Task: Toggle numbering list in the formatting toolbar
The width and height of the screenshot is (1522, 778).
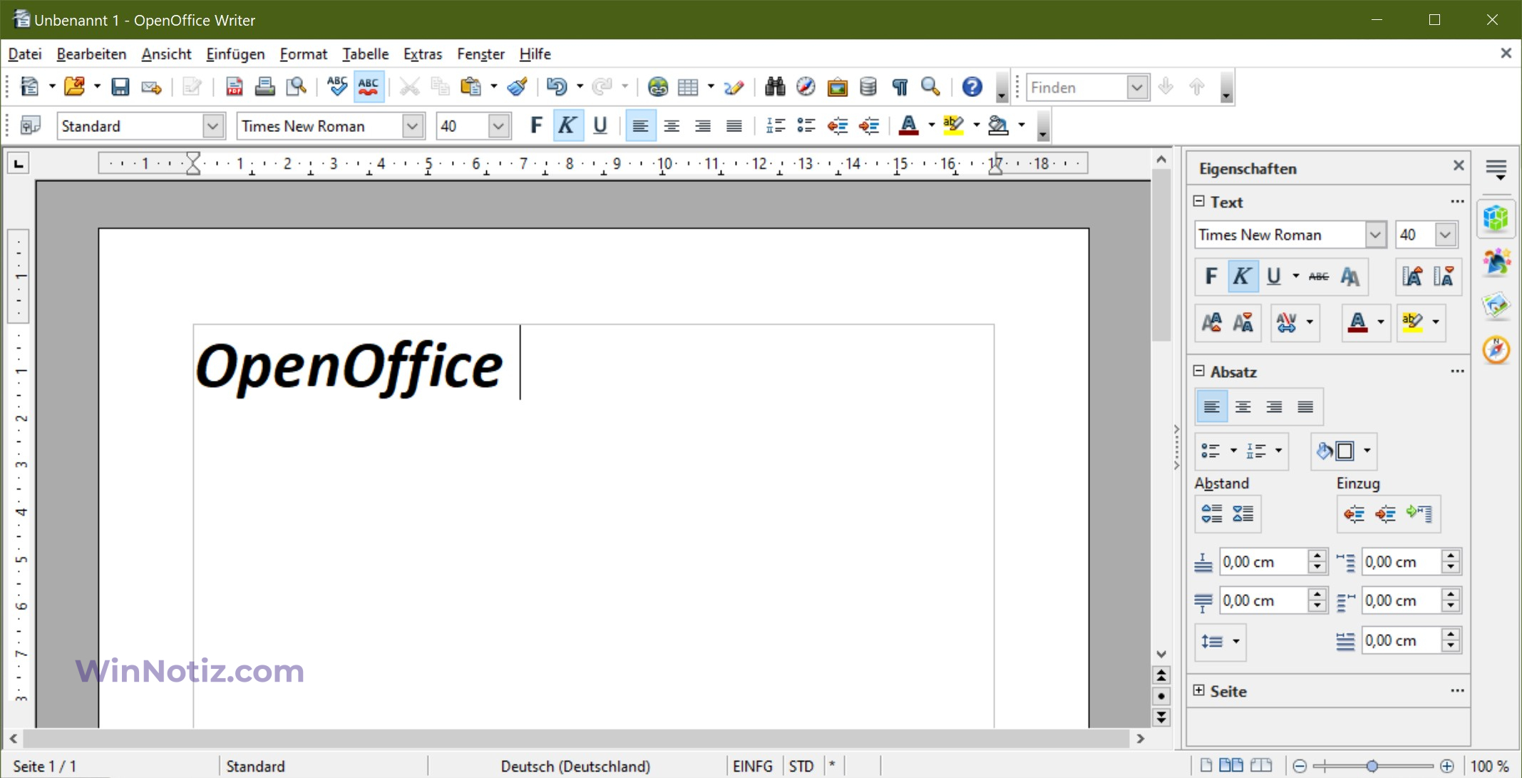Action: pyautogui.click(x=775, y=126)
